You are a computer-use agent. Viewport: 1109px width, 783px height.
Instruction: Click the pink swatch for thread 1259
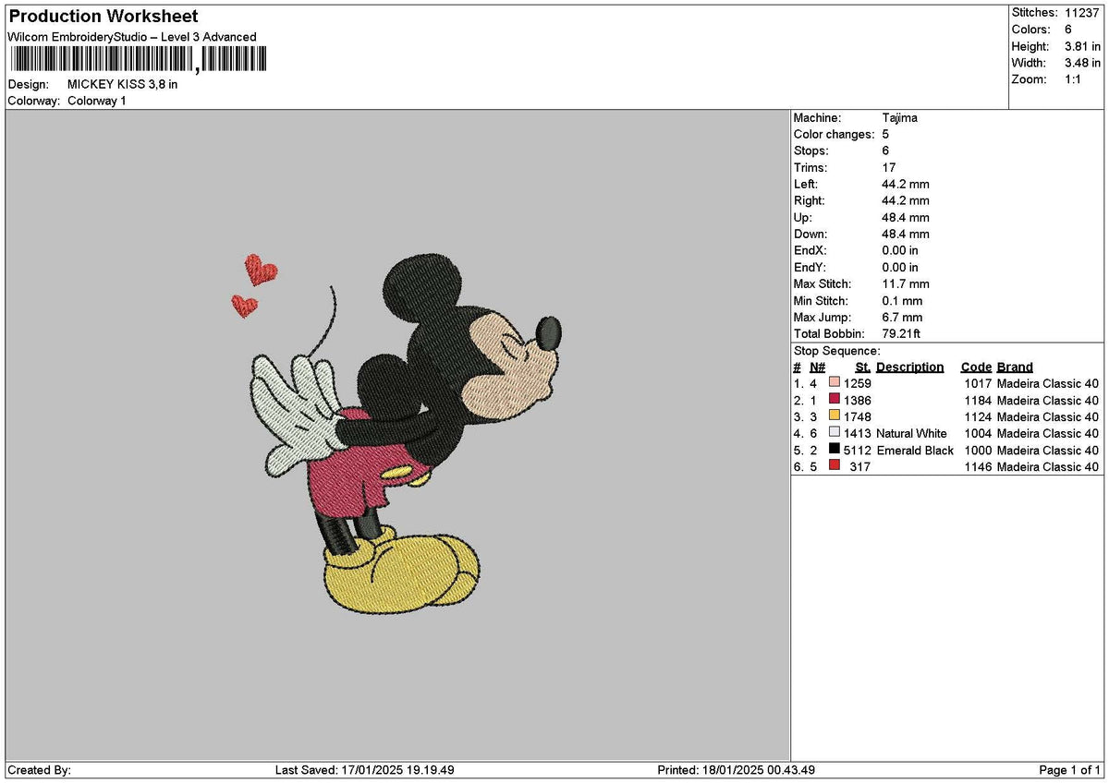835,383
